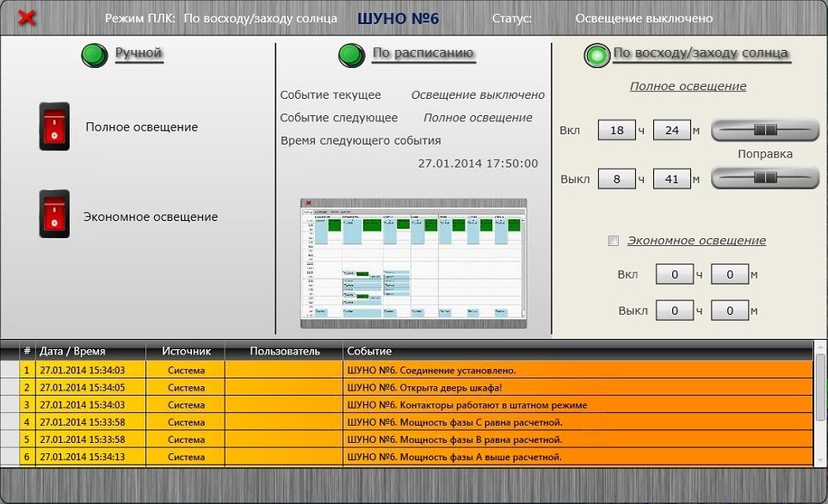Click the Выкл minutes field showing 41

point(671,179)
